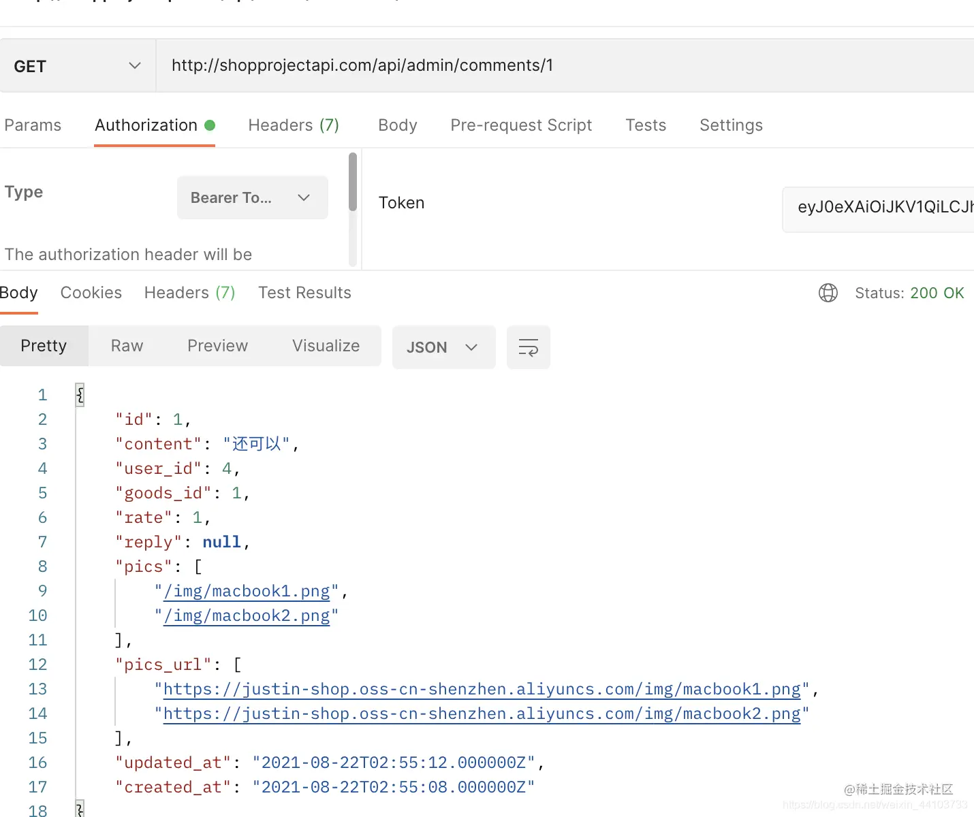
Task: Open the aliyuncs macbook2.png URL link
Action: (482, 714)
